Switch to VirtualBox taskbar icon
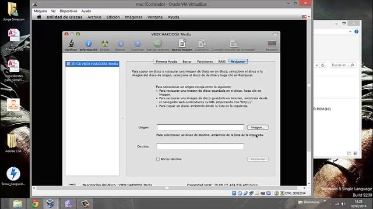 coord(50,204)
